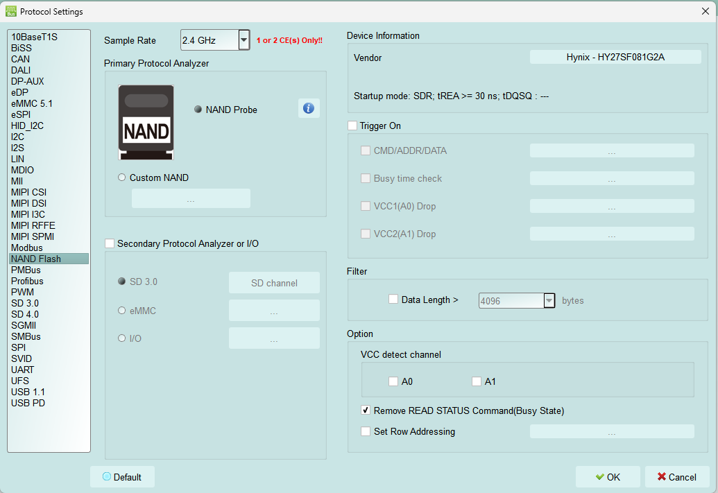
Task: Select PWM protocol in list
Action: click(x=49, y=292)
